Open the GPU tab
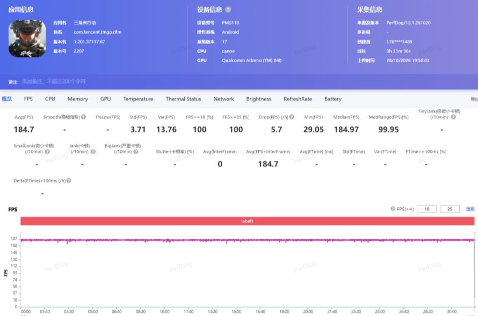The width and height of the screenshot is (478, 316). (x=105, y=99)
